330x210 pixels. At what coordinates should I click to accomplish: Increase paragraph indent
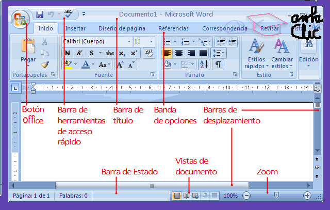232,41
